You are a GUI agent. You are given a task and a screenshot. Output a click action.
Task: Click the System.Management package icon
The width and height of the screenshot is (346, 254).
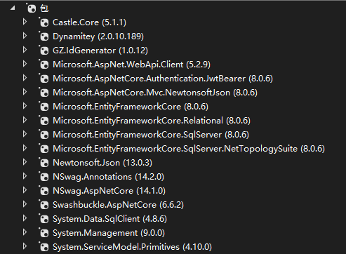tap(44, 233)
